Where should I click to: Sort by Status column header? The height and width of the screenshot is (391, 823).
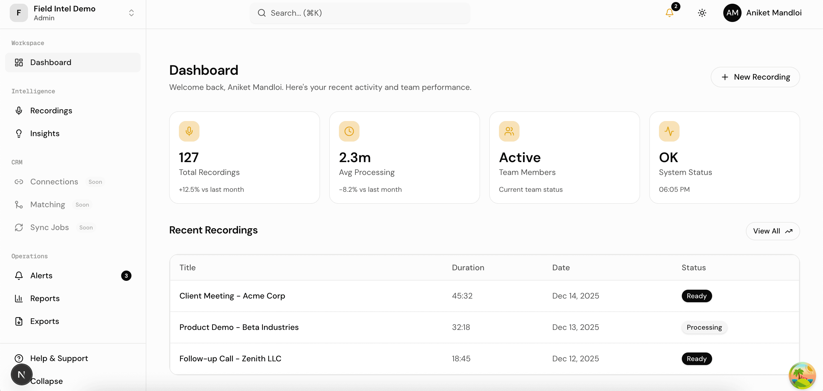coord(694,267)
